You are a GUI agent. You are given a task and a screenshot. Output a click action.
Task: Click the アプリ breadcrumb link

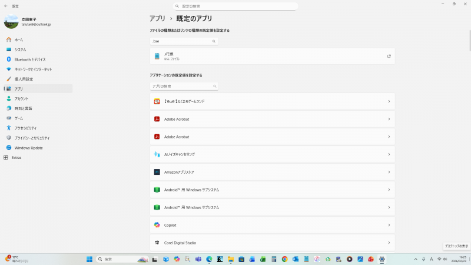(x=157, y=19)
